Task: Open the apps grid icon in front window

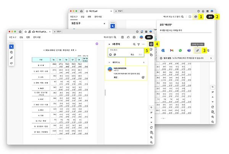Action: tap(146, 32)
